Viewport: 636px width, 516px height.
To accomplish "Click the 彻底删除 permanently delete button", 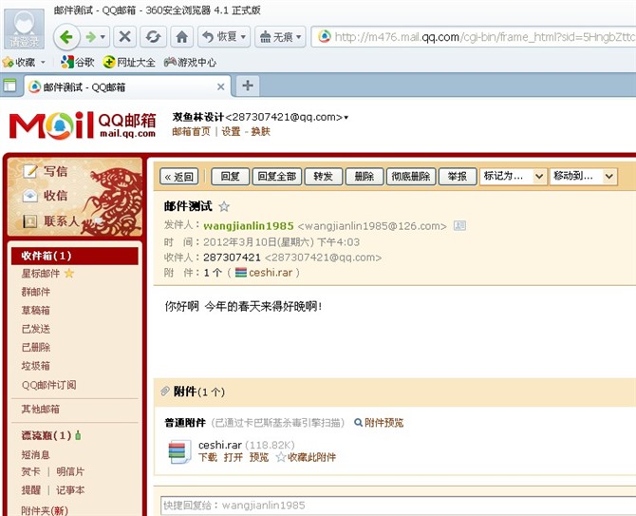I will coord(411,177).
